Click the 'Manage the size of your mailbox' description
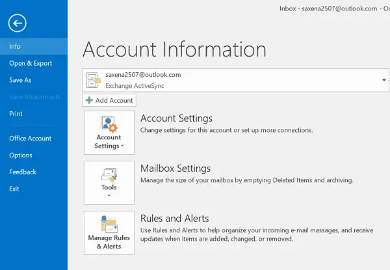390x270 pixels. [x=247, y=180]
